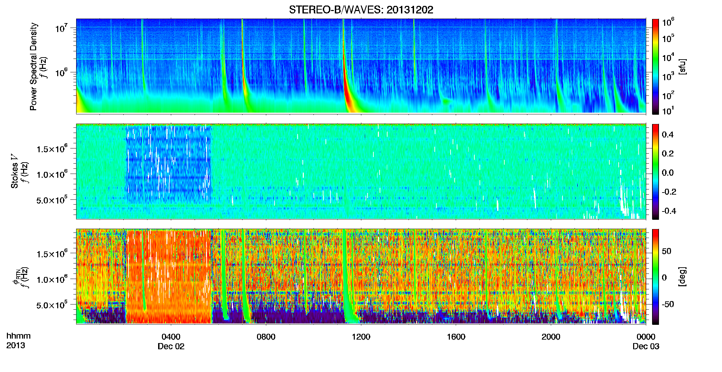Image resolution: width=722 pixels, height=372 pixels.
Task: Click the Power Spectral Density spectrogram panel
Action: (361, 66)
